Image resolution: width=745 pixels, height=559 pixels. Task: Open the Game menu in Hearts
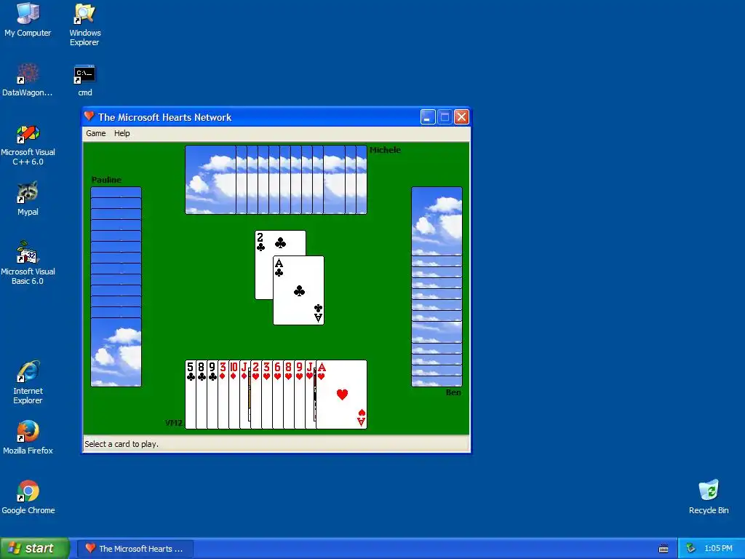(x=95, y=134)
